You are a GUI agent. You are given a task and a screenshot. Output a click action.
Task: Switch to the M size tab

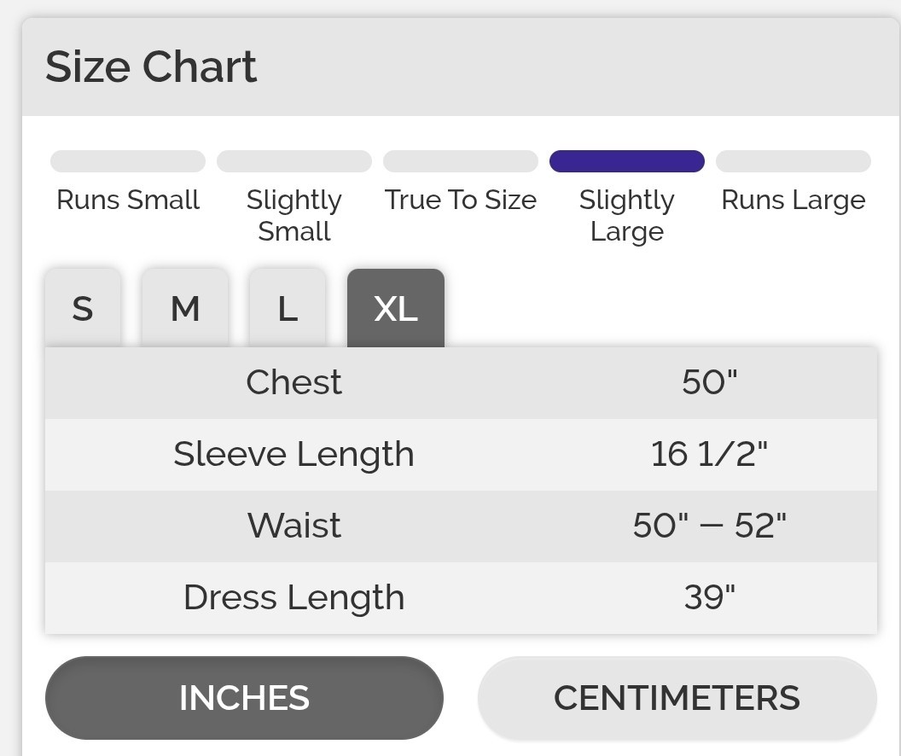(x=185, y=308)
